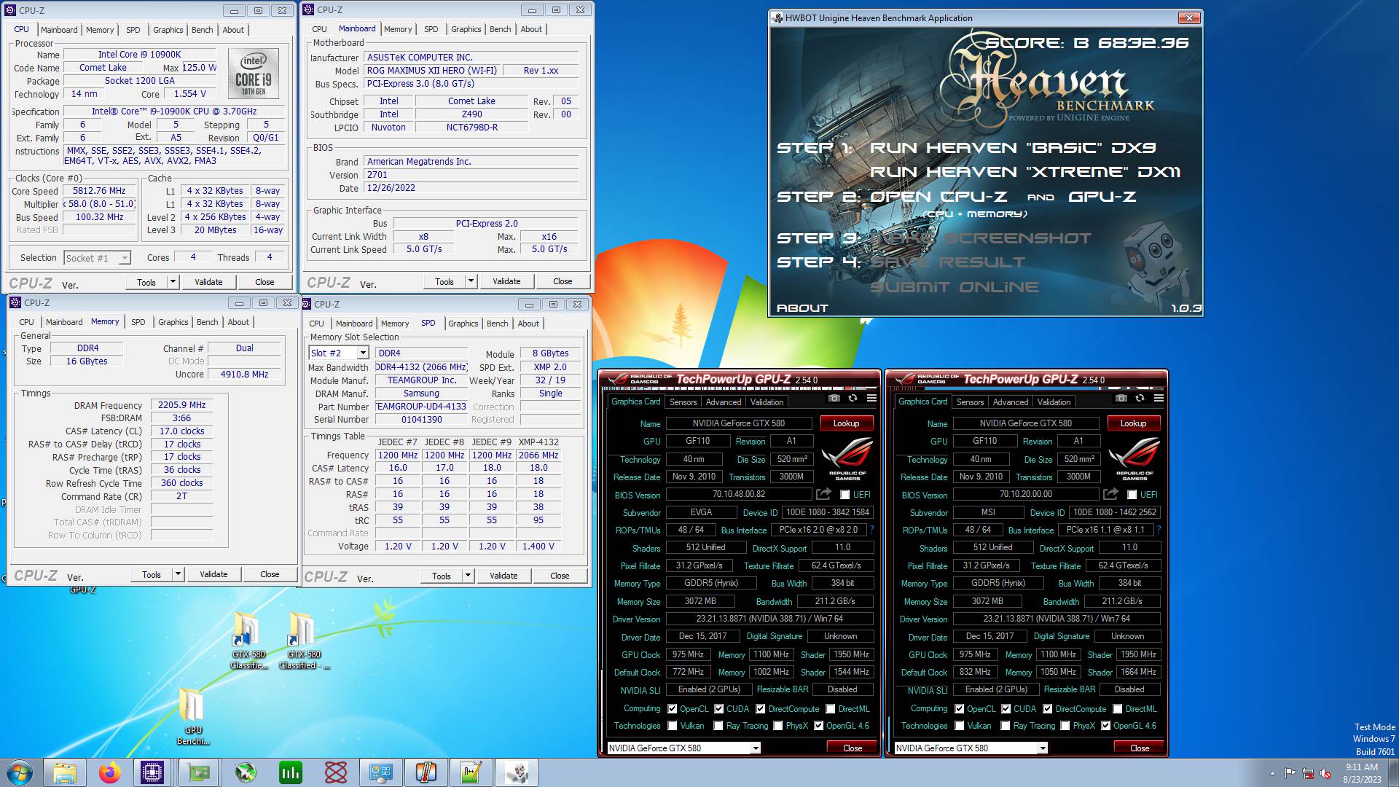1399x787 pixels.
Task: Toggle the UEFI checkbox in the EVGA GPU-Z window
Action: pyautogui.click(x=845, y=495)
